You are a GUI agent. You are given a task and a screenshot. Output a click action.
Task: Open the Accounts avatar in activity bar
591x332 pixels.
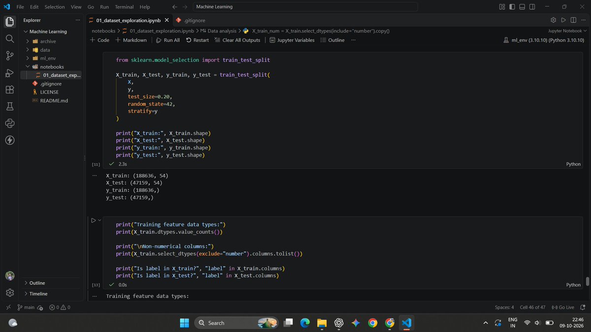(9, 276)
